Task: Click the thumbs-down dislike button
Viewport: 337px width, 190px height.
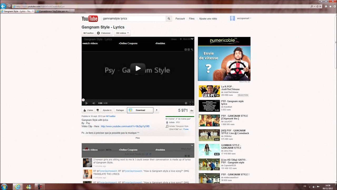Action: (x=97, y=110)
